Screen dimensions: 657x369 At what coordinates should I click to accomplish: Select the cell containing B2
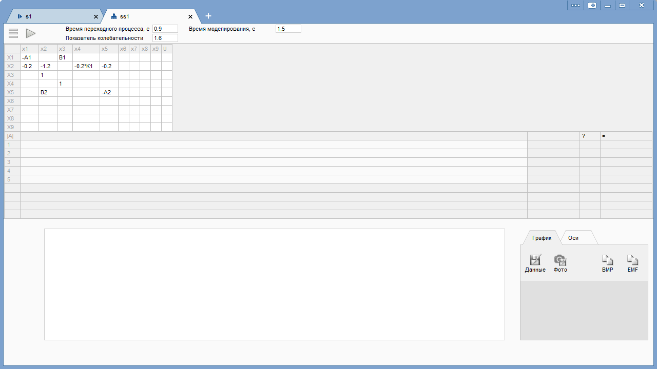click(x=48, y=92)
